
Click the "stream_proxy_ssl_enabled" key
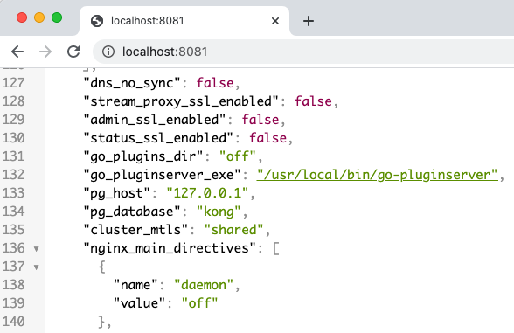181,101
